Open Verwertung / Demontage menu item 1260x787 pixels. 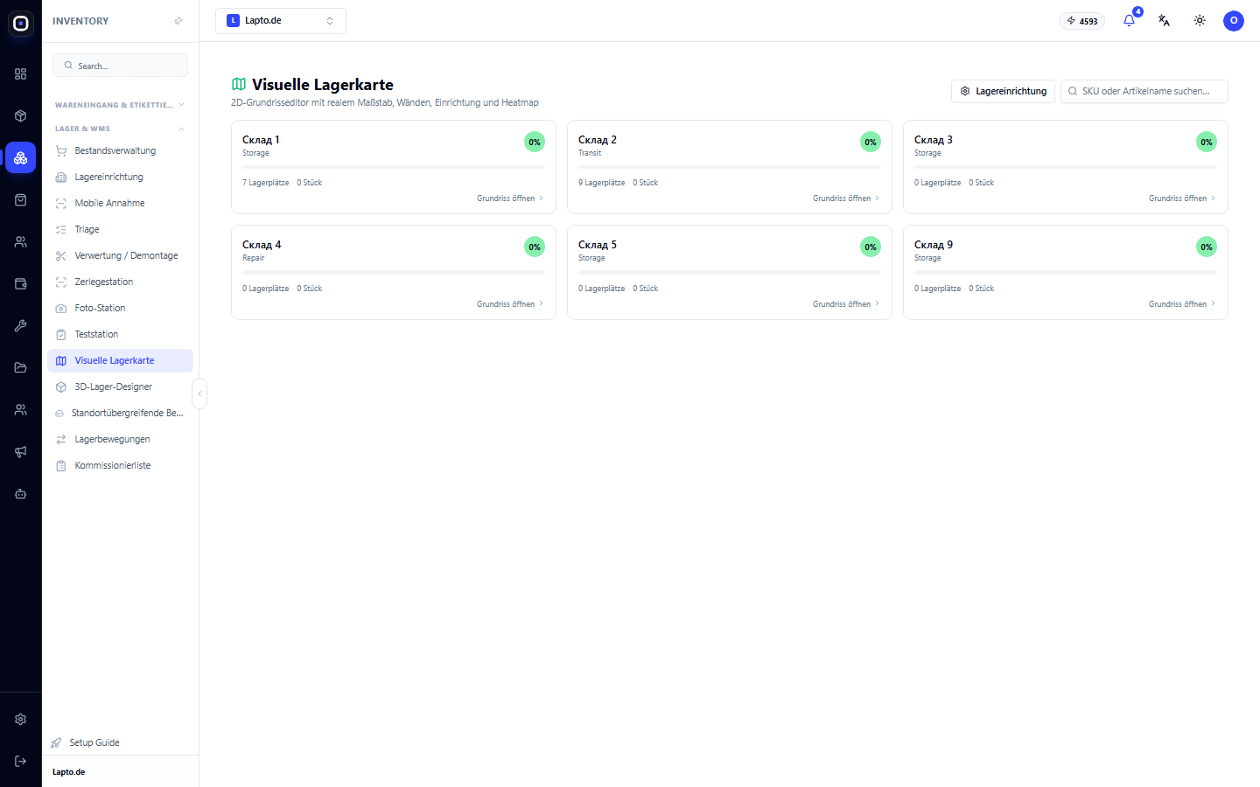120,255
